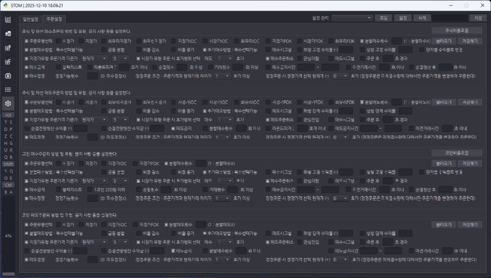Focus 정정가능횟수 field in coin sell section
491x278 pixels.
93,260
